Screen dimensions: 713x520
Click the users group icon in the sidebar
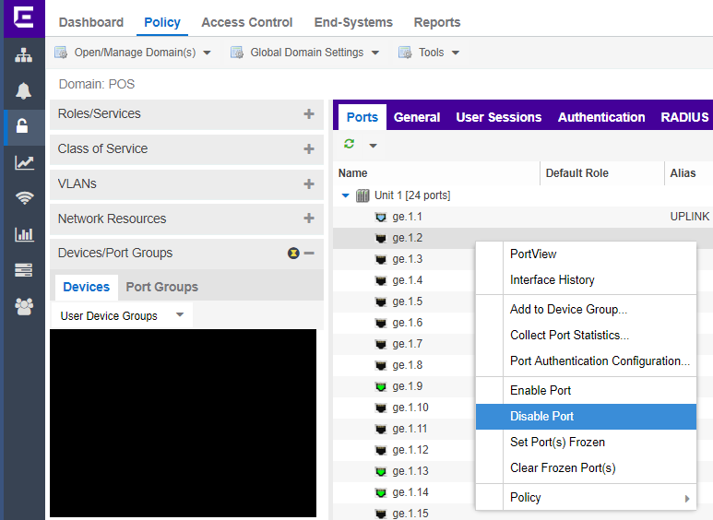click(23, 306)
